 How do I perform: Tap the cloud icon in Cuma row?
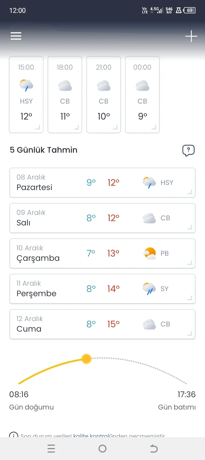(149, 324)
